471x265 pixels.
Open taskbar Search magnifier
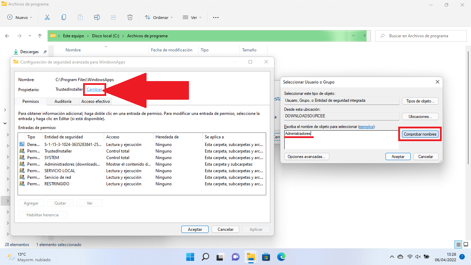coord(206,257)
